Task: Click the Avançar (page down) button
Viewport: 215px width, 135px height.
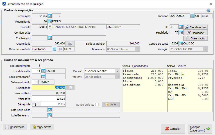Action: pyautogui.click(x=200, y=129)
